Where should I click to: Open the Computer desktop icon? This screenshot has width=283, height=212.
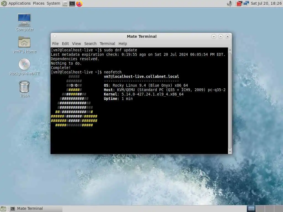(24, 22)
